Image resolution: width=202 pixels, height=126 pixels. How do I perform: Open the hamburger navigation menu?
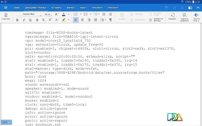point(6,8)
